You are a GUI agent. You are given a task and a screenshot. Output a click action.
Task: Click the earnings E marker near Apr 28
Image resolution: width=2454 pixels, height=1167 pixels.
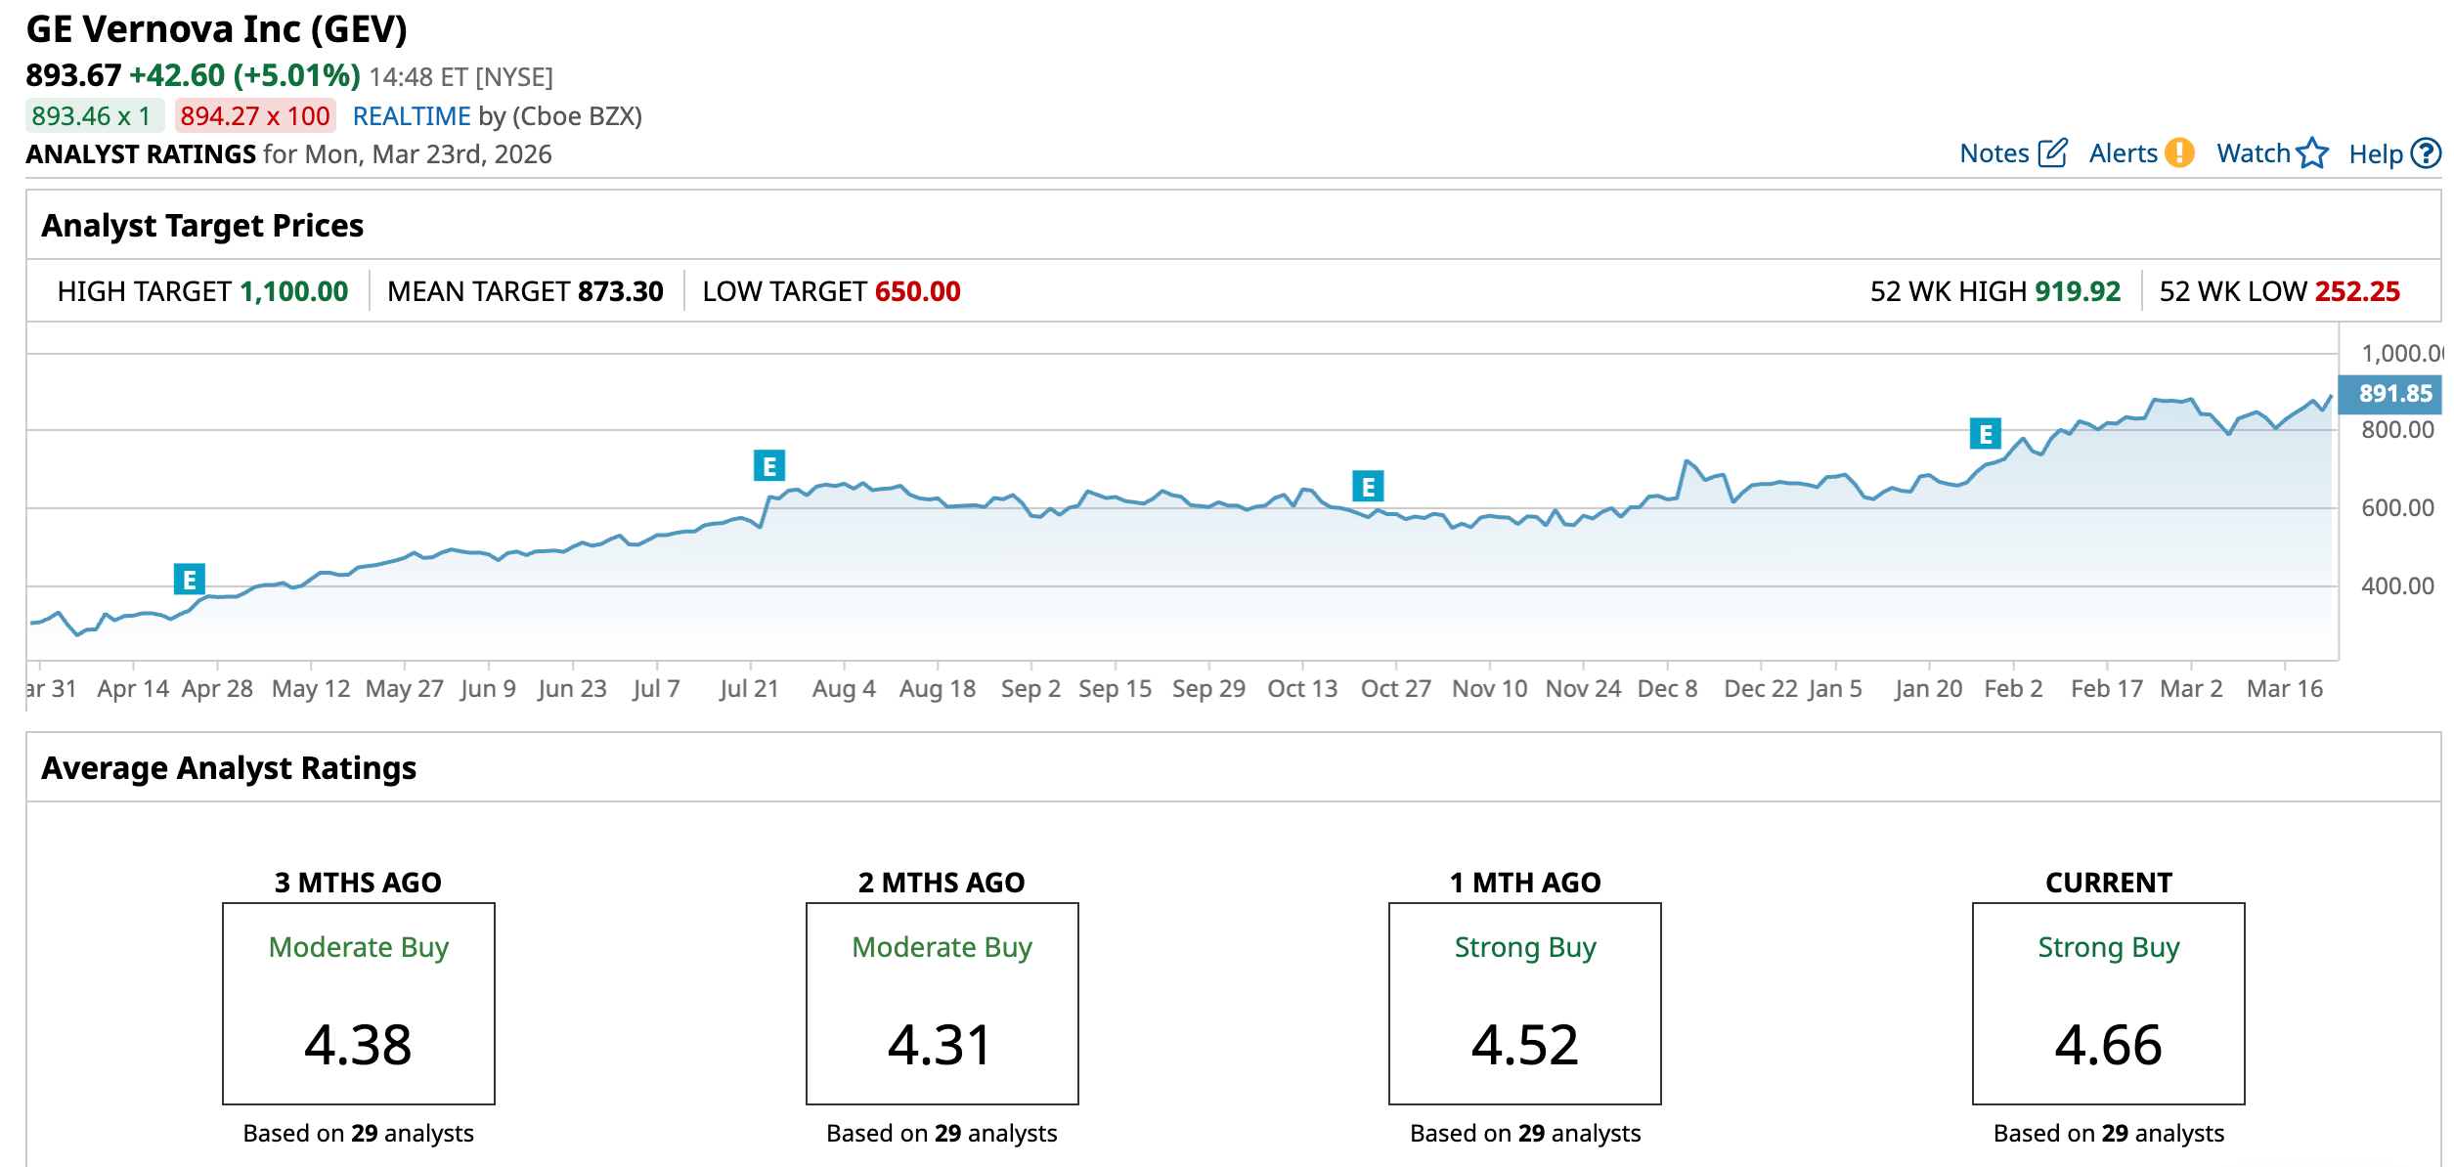(x=189, y=580)
